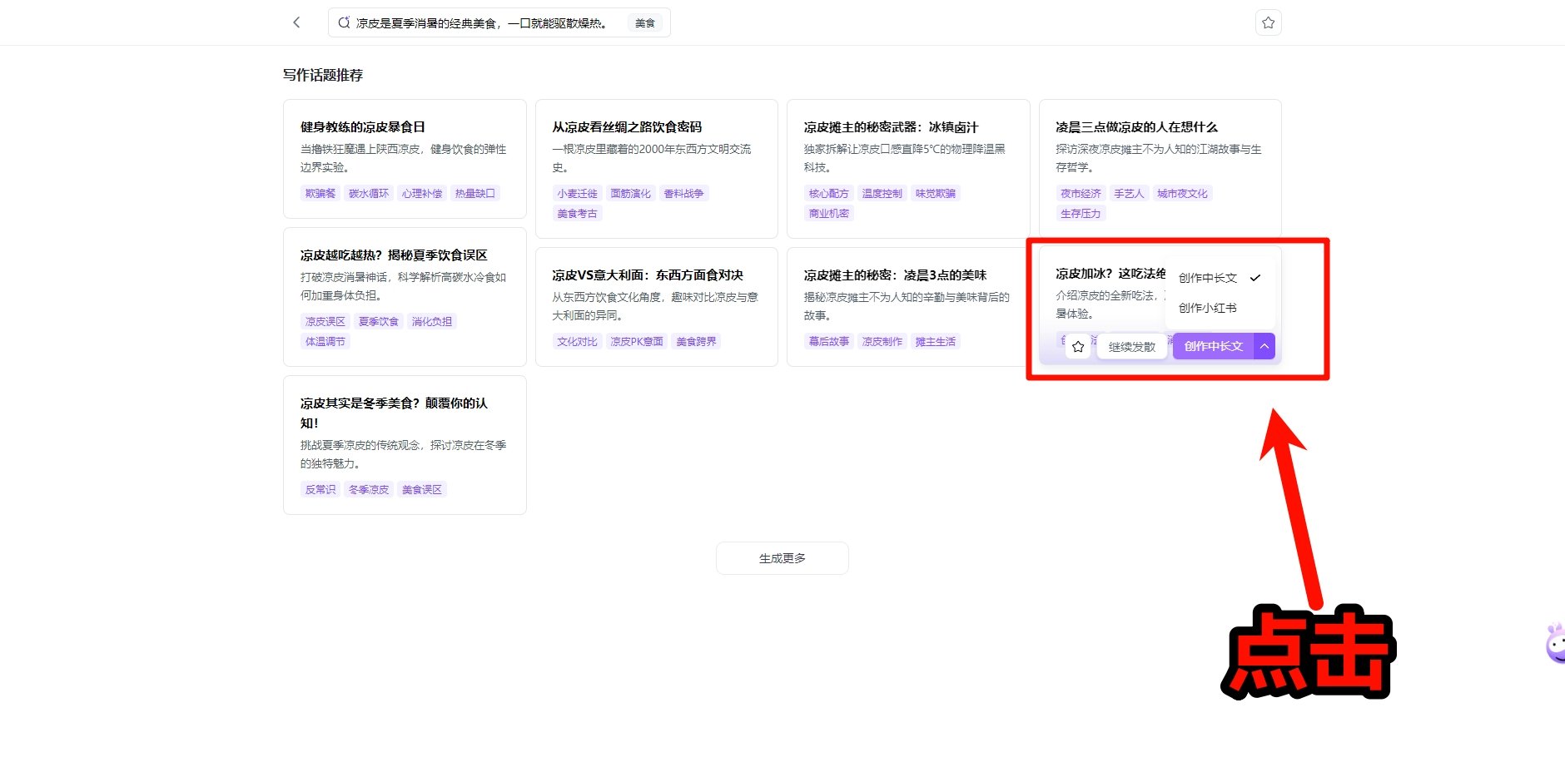
Task: Click the back arrow icon
Action: coord(296,22)
